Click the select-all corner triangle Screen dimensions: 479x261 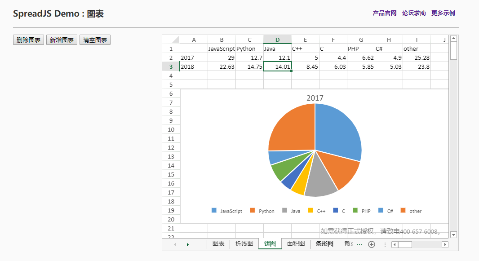pyautogui.click(x=175, y=40)
